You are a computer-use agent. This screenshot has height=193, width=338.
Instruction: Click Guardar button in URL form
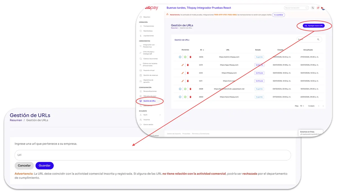(x=45, y=165)
